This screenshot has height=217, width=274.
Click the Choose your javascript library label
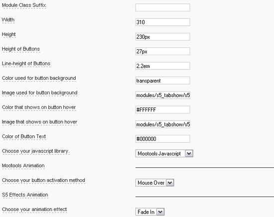36,151
